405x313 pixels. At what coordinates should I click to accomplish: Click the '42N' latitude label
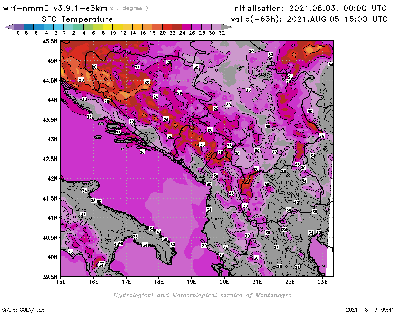[x=52, y=179]
